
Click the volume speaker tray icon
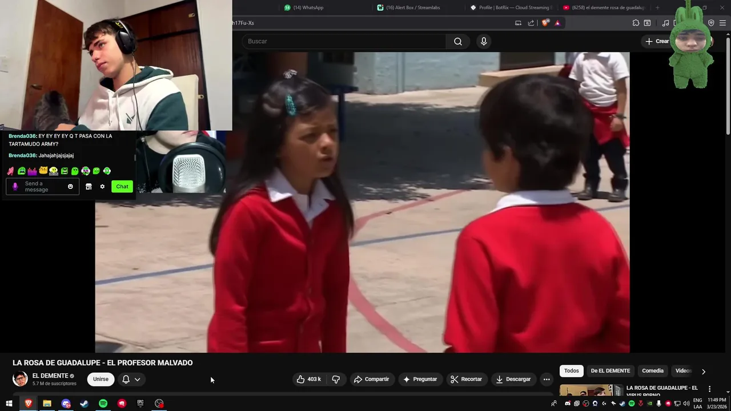pyautogui.click(x=686, y=404)
